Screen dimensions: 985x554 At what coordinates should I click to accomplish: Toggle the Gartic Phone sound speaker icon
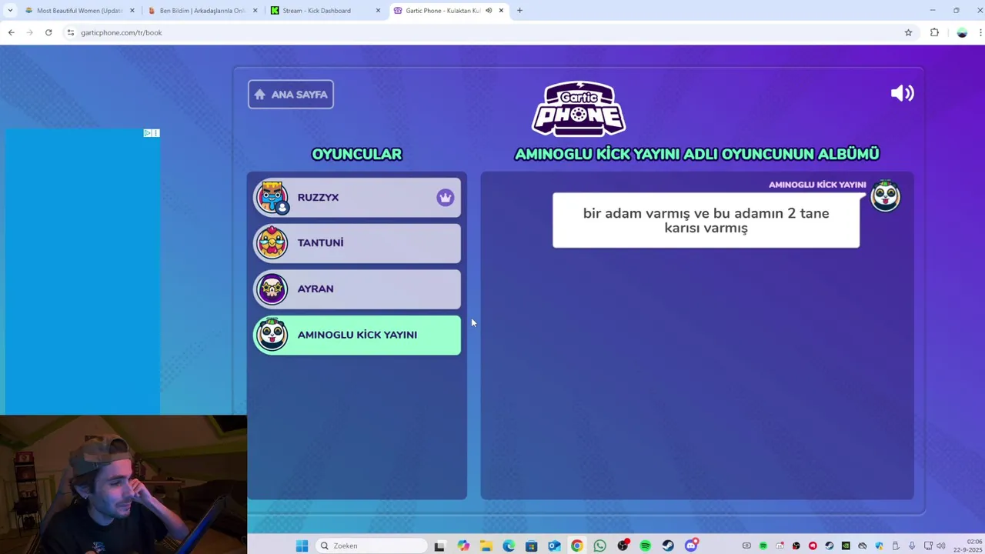pyautogui.click(x=902, y=93)
